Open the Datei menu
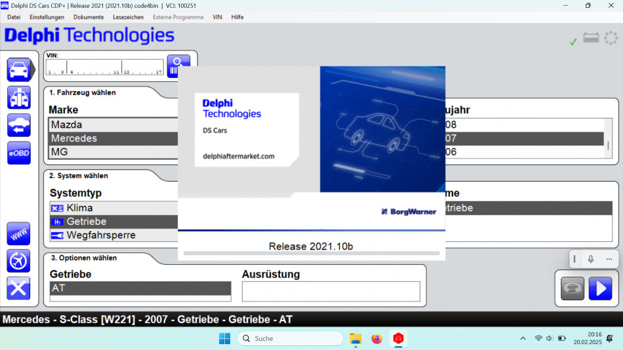This screenshot has width=623, height=350. click(14, 17)
